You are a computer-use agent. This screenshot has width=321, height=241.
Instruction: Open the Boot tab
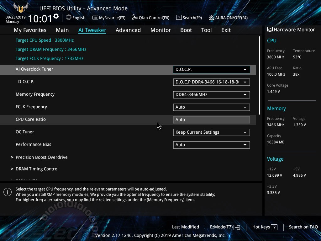tap(186, 30)
